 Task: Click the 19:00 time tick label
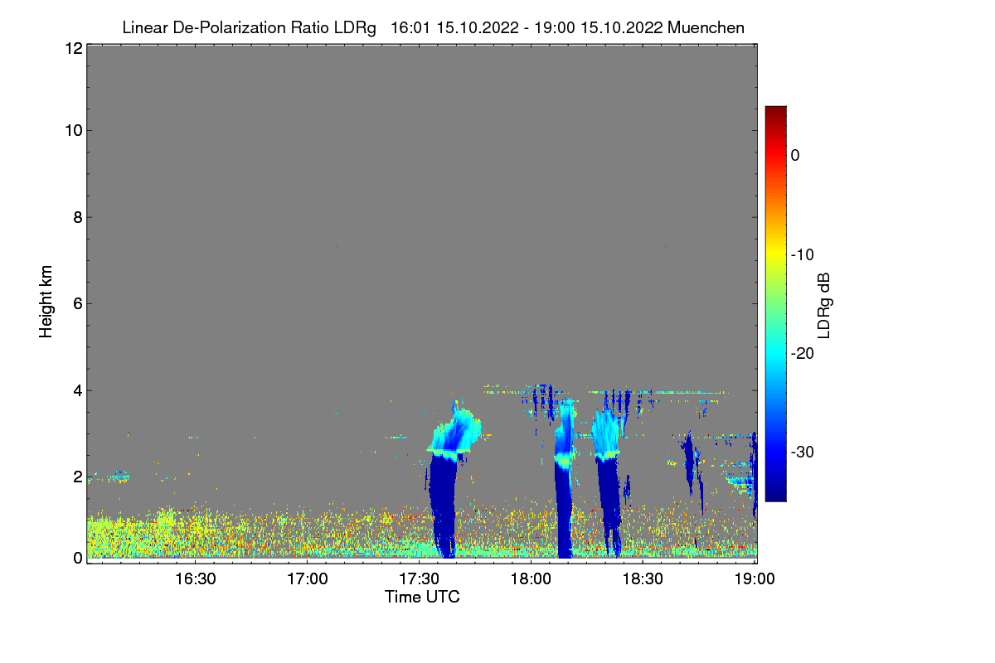click(754, 578)
